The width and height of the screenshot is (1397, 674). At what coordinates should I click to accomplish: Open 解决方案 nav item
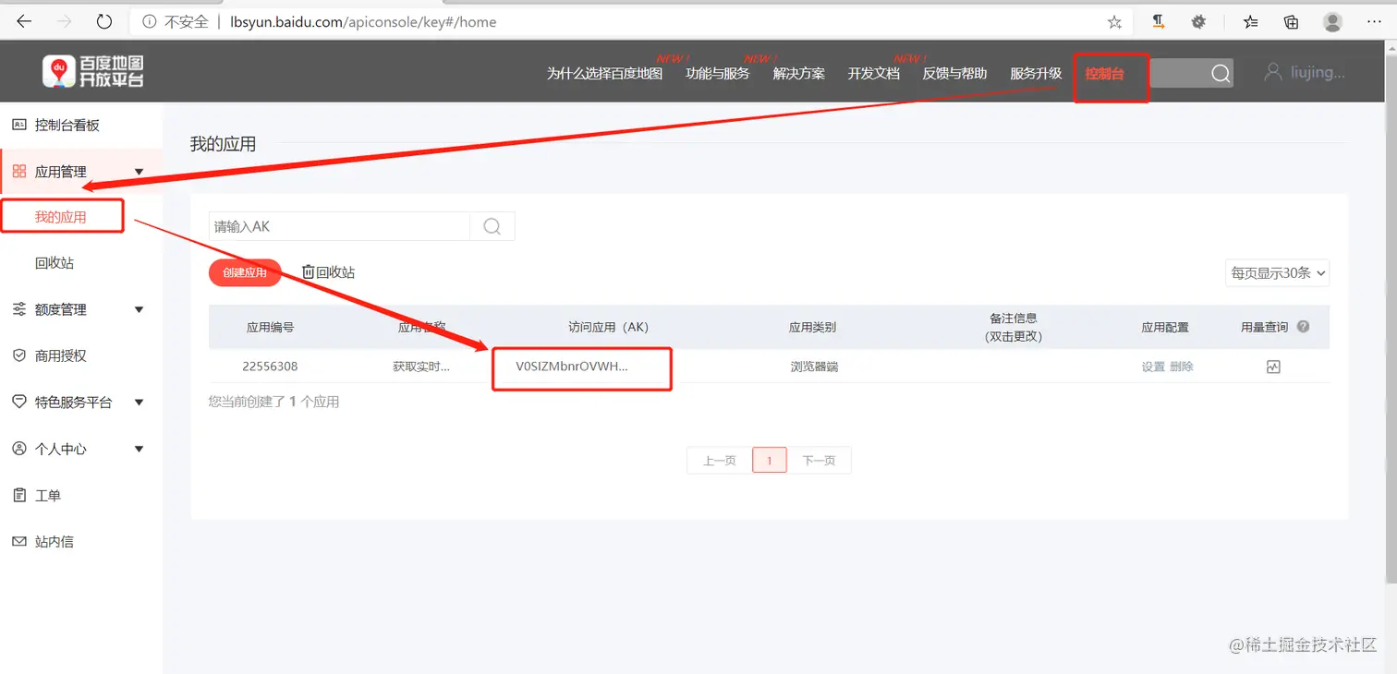(x=799, y=73)
